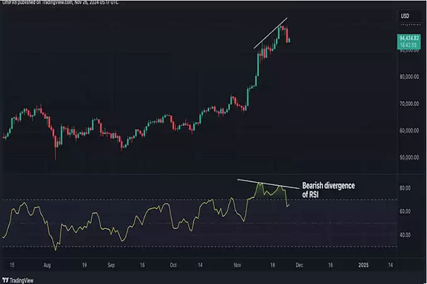This screenshot has width=427, height=284.
Task: Open the USD currency selector
Action: tap(405, 15)
